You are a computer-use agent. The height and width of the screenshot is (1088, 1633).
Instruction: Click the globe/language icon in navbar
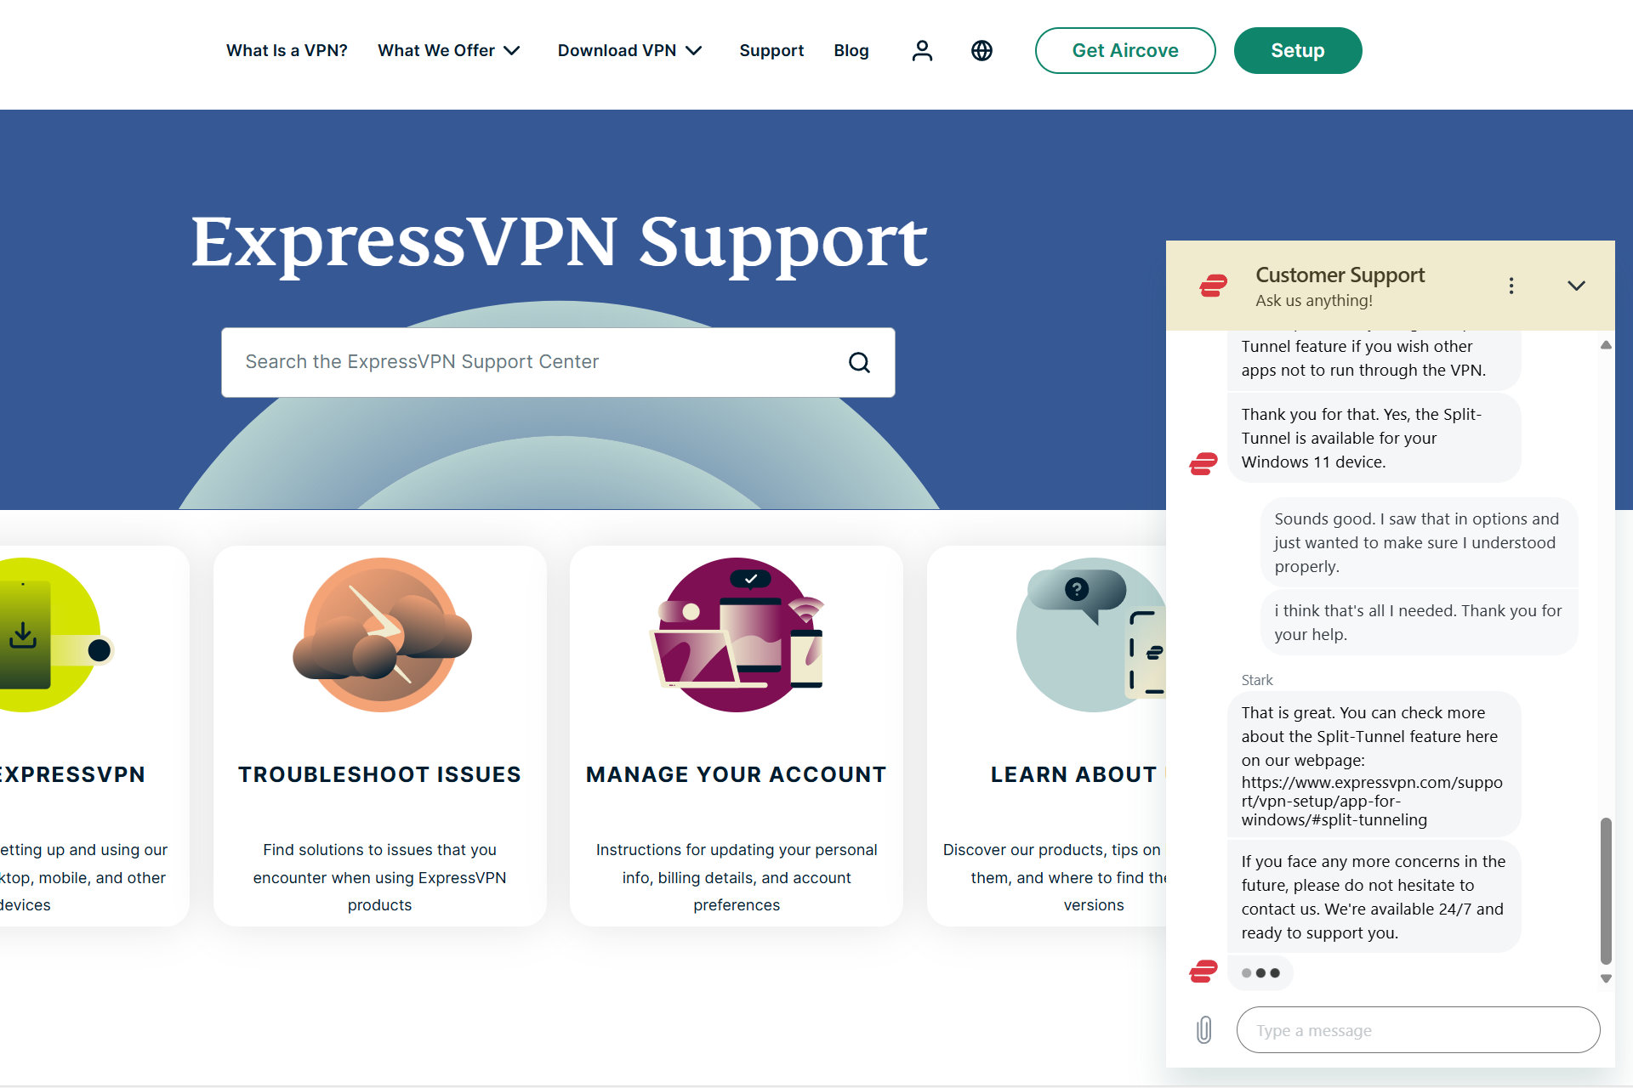click(982, 51)
